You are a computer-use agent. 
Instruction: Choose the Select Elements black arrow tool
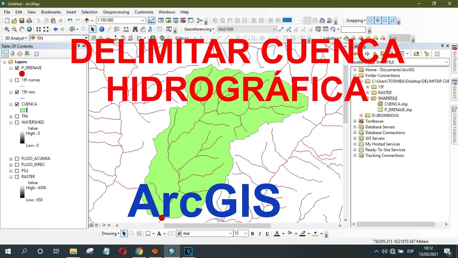(x=93, y=29)
